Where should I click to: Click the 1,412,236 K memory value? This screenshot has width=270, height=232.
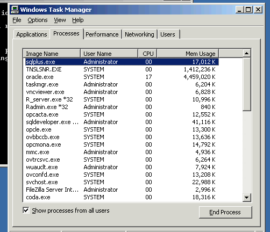pyautogui.click(x=200, y=69)
